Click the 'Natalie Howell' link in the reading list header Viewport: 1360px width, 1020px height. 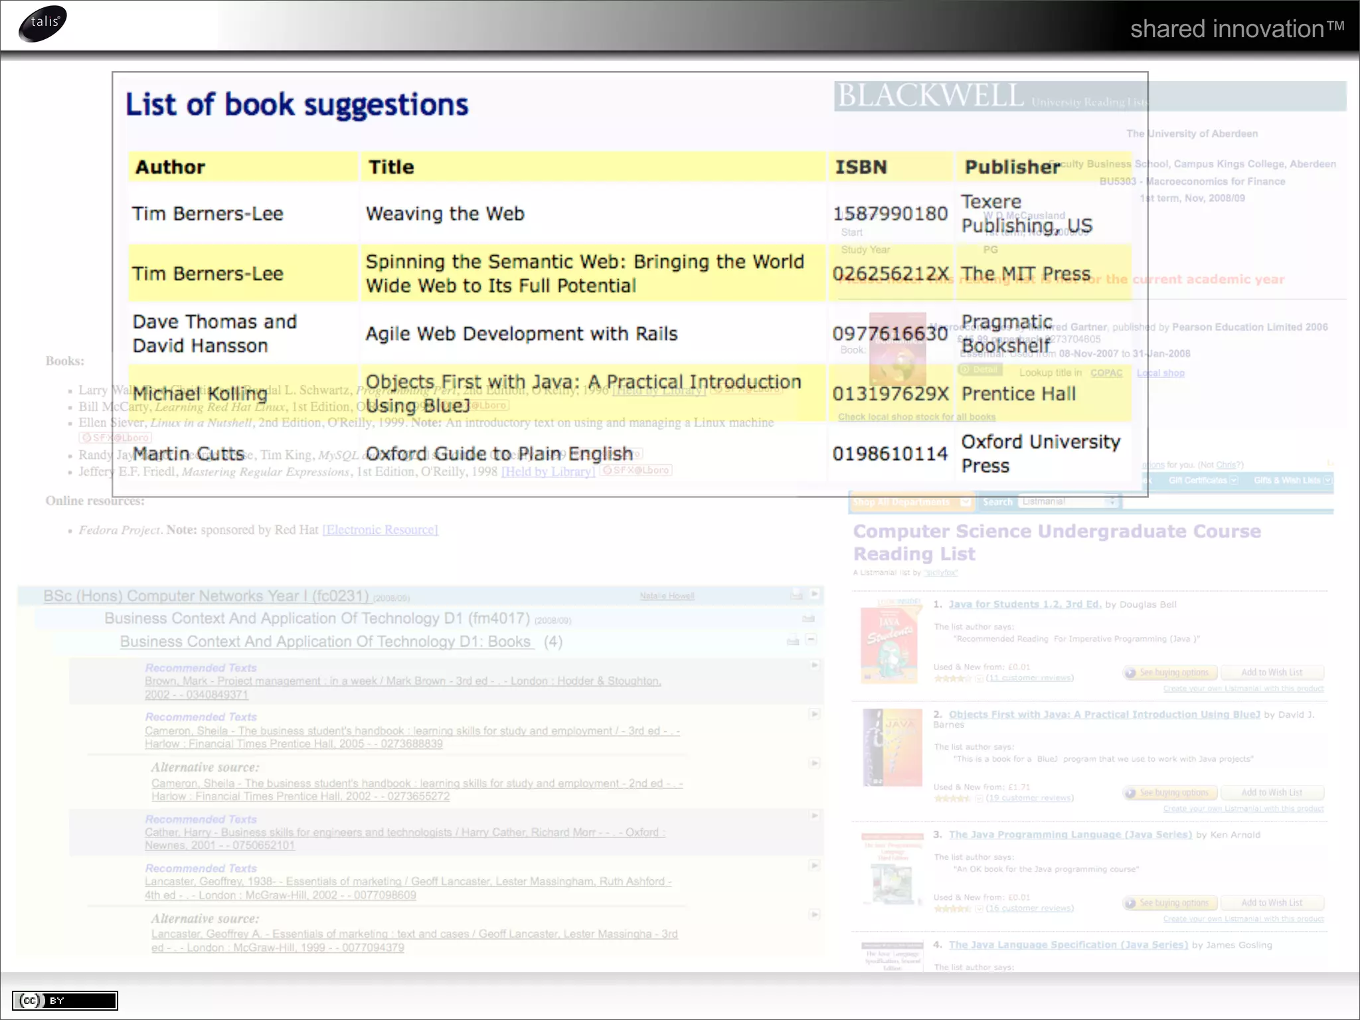[667, 596]
